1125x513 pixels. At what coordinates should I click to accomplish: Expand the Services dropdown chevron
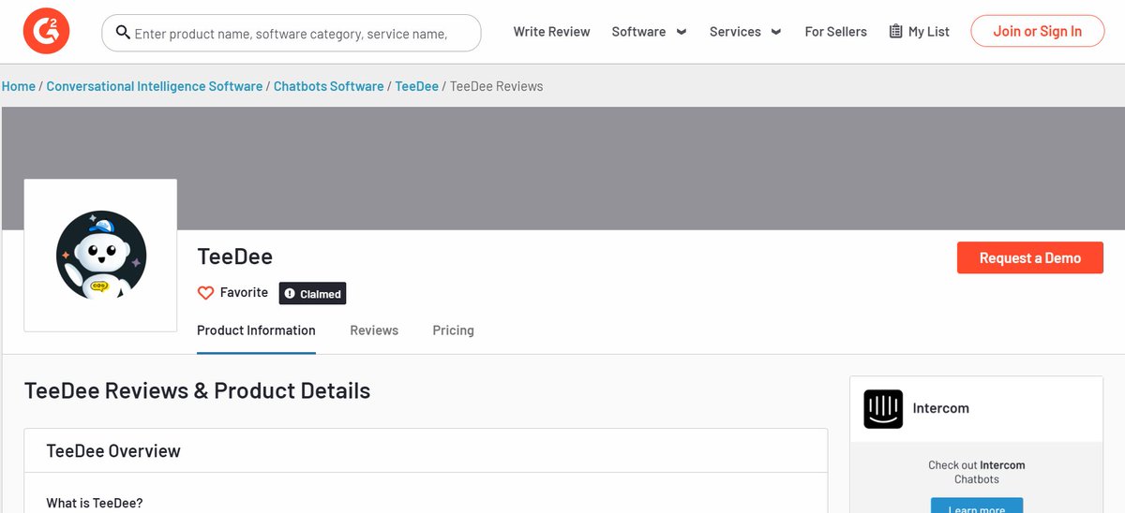pos(776,32)
